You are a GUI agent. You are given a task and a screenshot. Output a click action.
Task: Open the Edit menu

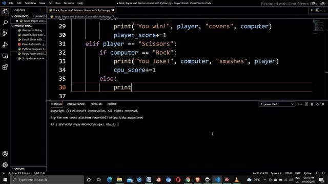point(19,3)
